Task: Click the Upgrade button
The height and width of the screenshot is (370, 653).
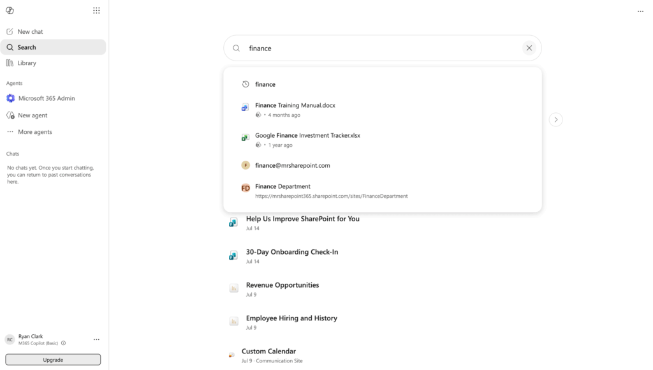Action: click(53, 360)
